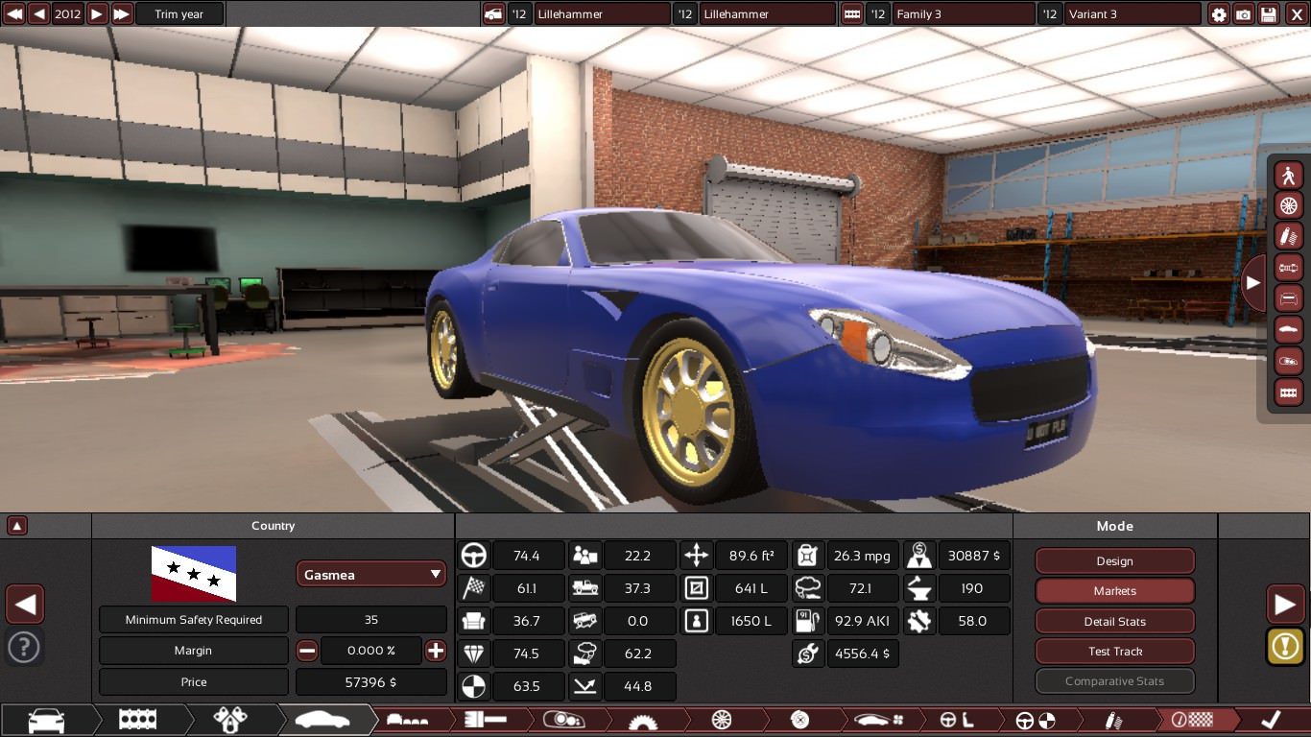Jump back years with double left arrow
This screenshot has height=737, width=1311.
tap(14, 13)
